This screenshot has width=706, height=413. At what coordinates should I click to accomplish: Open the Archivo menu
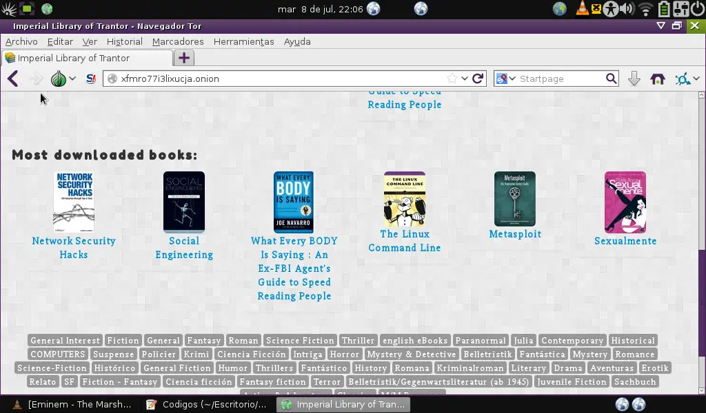point(21,42)
